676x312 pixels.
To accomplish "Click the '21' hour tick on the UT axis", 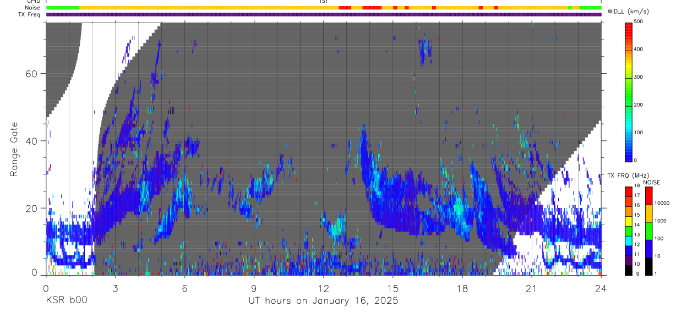I will pyautogui.click(x=531, y=288).
